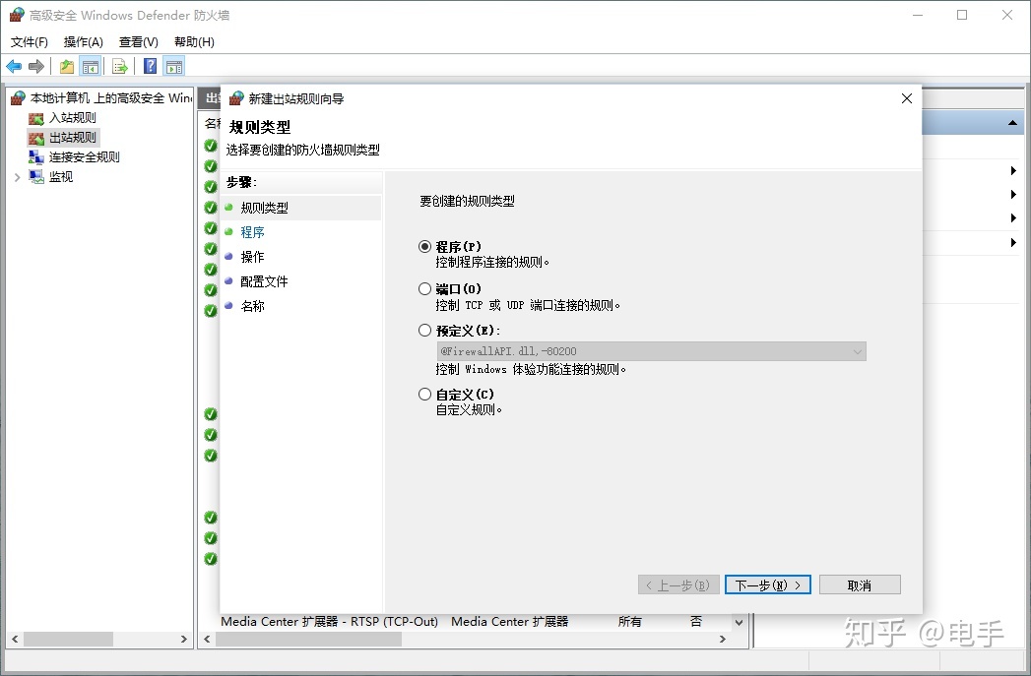Click left tree pane horizontal scrollbar thumb
Viewport: 1031px width, 676px height.
(68, 640)
